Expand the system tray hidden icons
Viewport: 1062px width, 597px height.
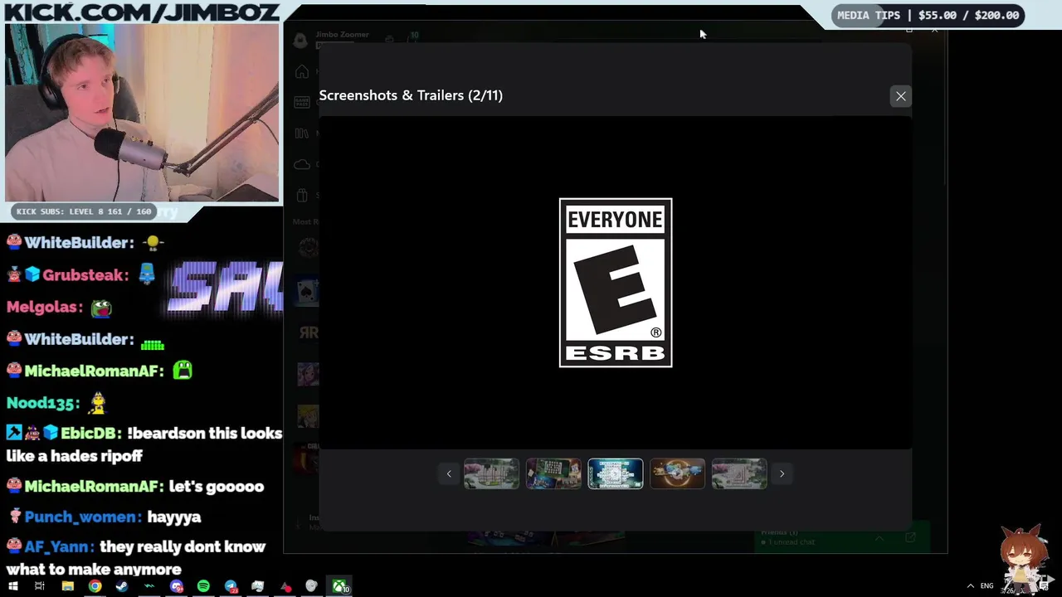(x=971, y=586)
